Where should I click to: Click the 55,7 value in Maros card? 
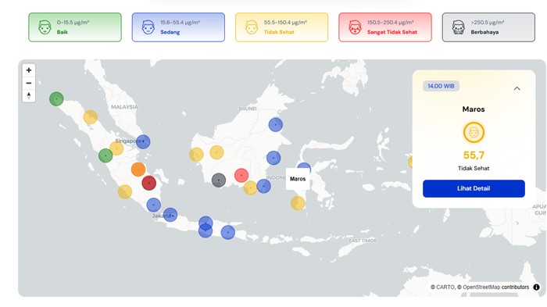coord(474,155)
